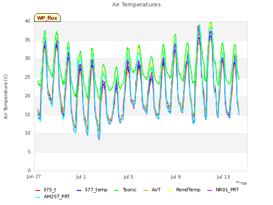
Task: Toggle the NR01_PRT legend entry
Action: click(x=223, y=190)
